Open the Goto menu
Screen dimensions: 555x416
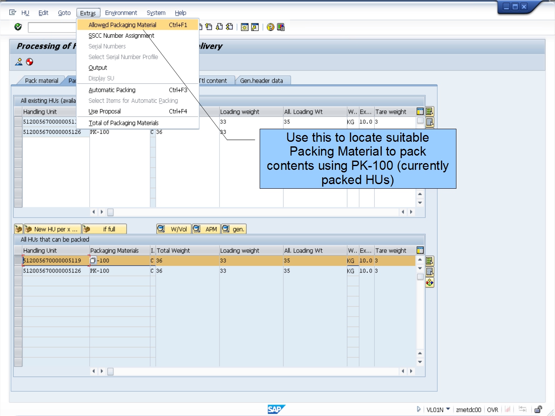click(64, 13)
